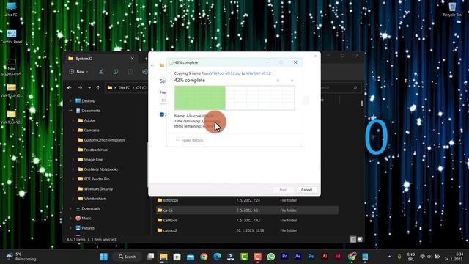Open New project.mp4 on the desktop

(x=12, y=67)
